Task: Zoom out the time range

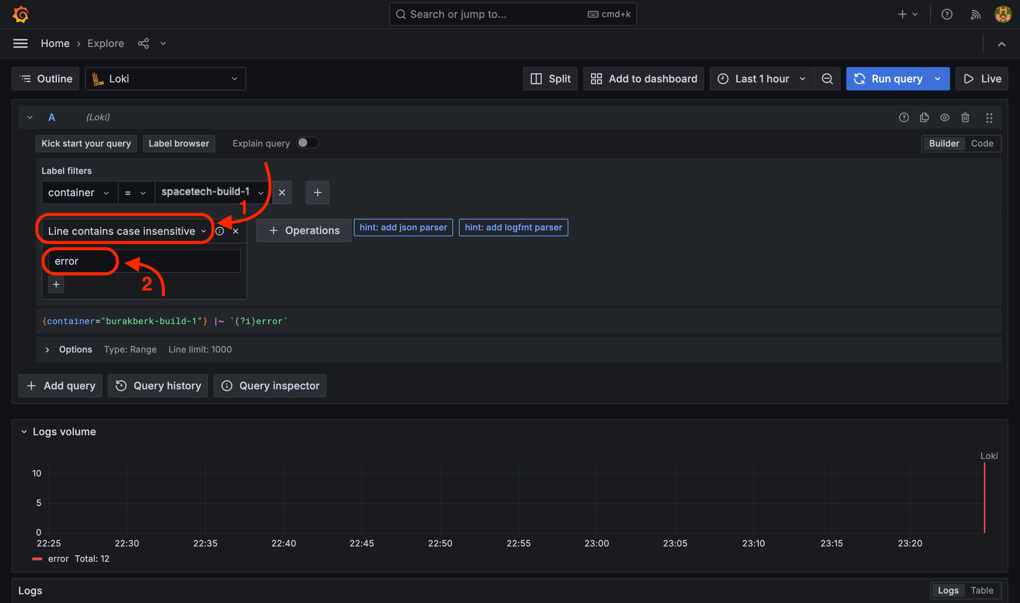Action: tap(827, 78)
